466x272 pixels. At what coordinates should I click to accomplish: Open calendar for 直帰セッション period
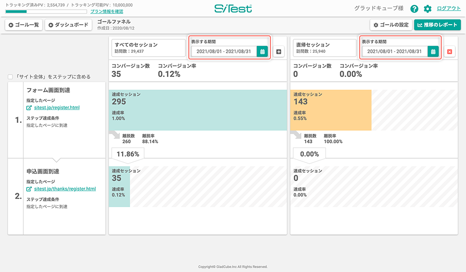click(x=433, y=52)
